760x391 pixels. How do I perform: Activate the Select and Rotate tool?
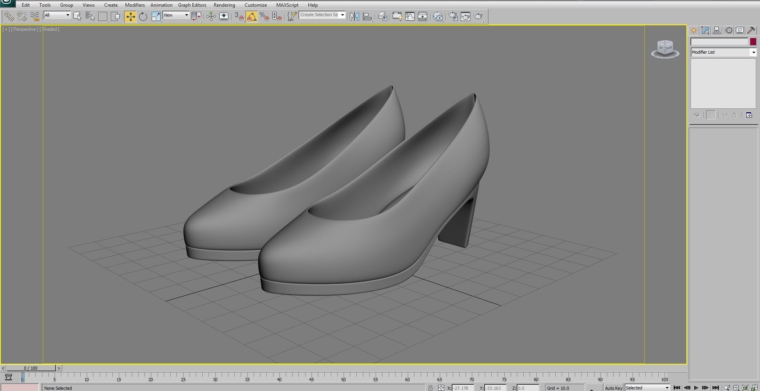pos(143,16)
